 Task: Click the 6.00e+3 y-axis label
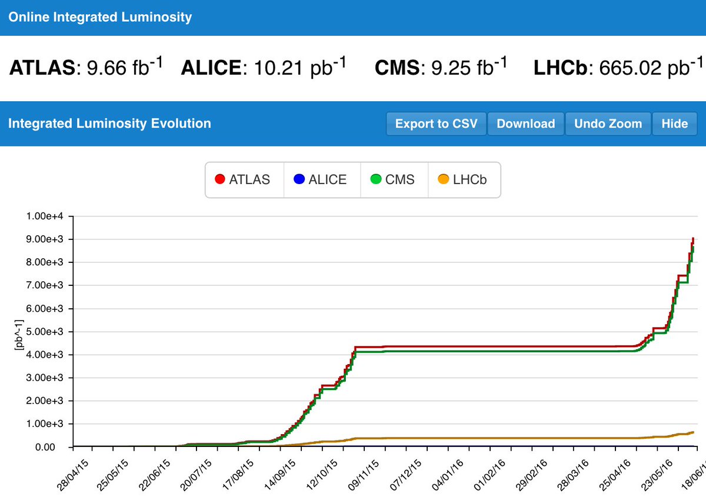44,309
